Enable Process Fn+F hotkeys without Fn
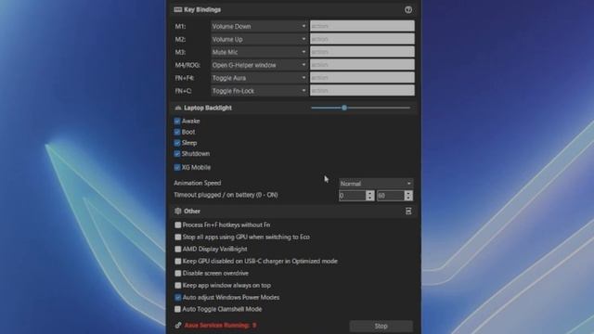Screen dimensions: 594x334 tap(177, 225)
